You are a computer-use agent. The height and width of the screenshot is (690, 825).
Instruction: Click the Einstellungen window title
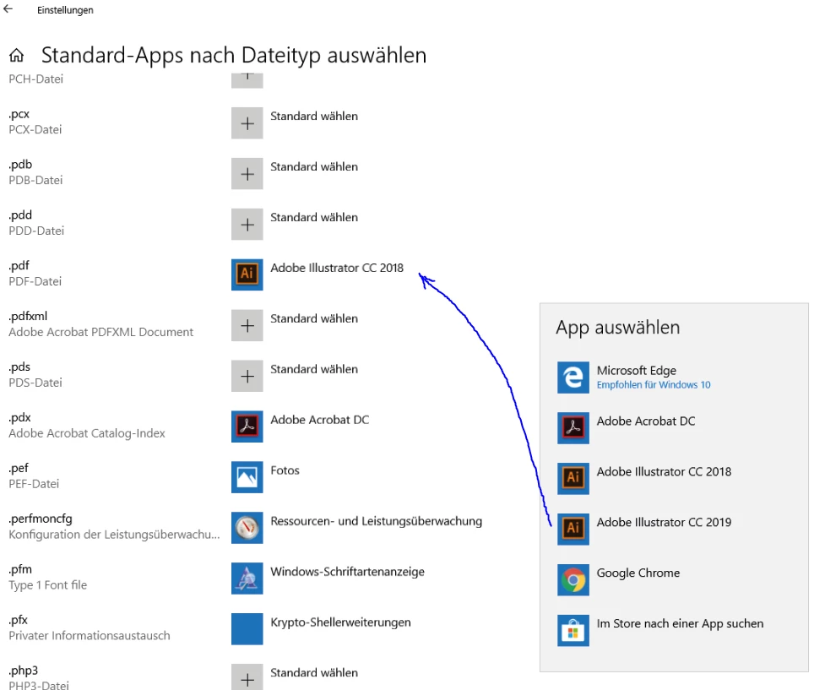pyautogui.click(x=65, y=10)
